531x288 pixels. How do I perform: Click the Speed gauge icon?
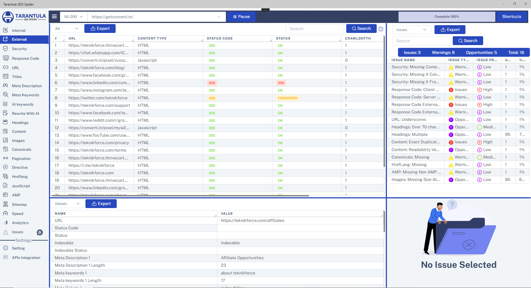coord(6,213)
